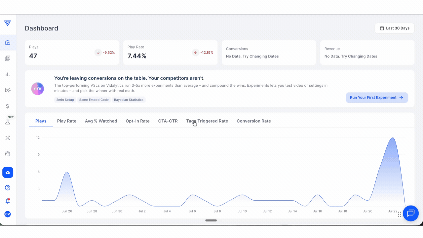Click the Bayesian Statistics tag

pyautogui.click(x=129, y=100)
